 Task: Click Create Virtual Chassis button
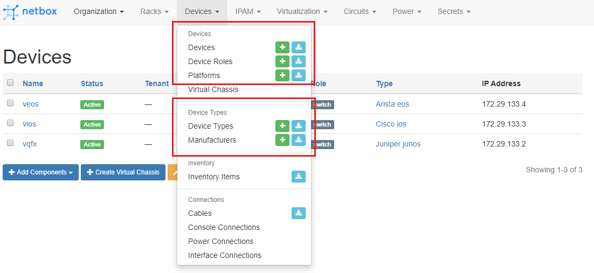click(123, 172)
